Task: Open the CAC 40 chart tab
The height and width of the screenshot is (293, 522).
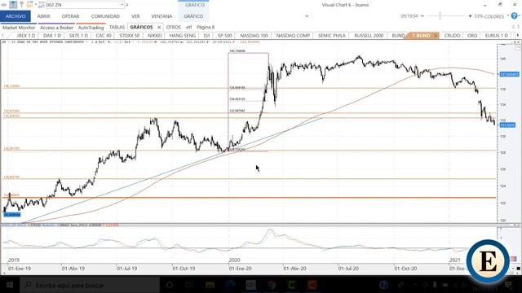Action: 104,36
